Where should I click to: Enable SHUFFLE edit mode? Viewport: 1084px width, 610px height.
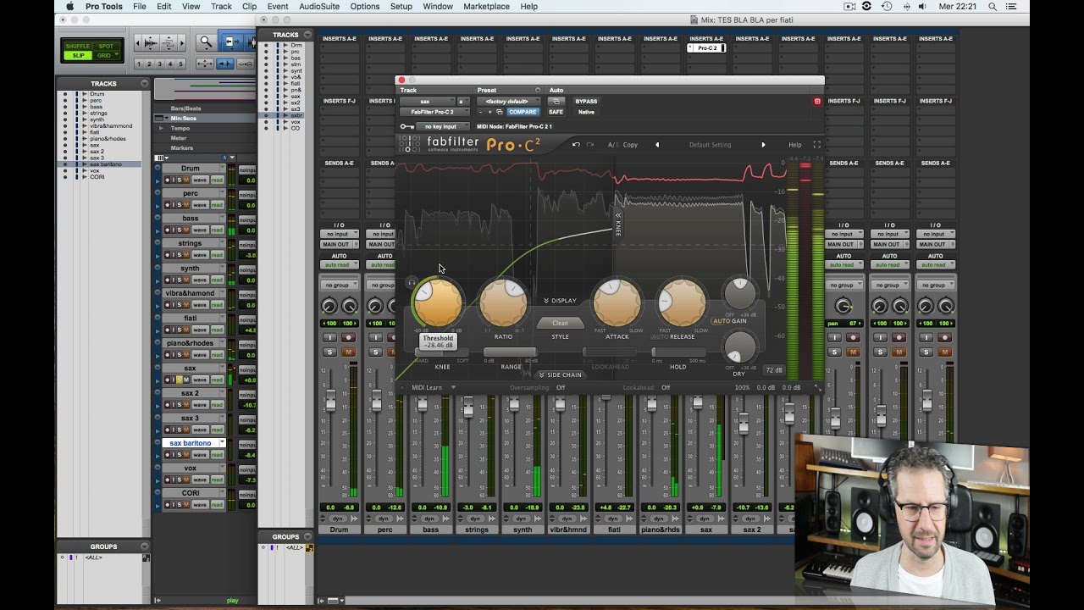[77, 46]
